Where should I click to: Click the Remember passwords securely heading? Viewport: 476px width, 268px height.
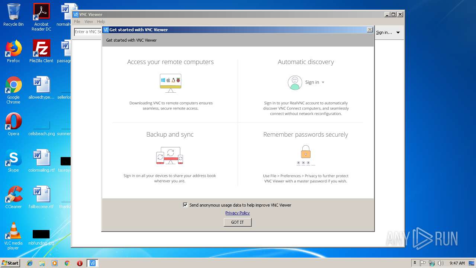306,134
